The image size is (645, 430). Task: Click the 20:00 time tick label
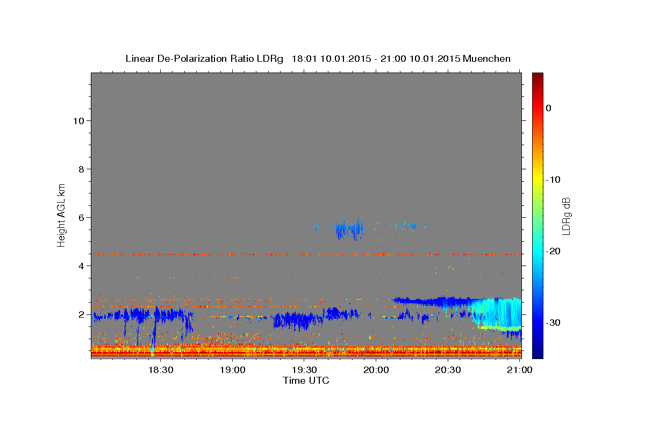click(376, 370)
